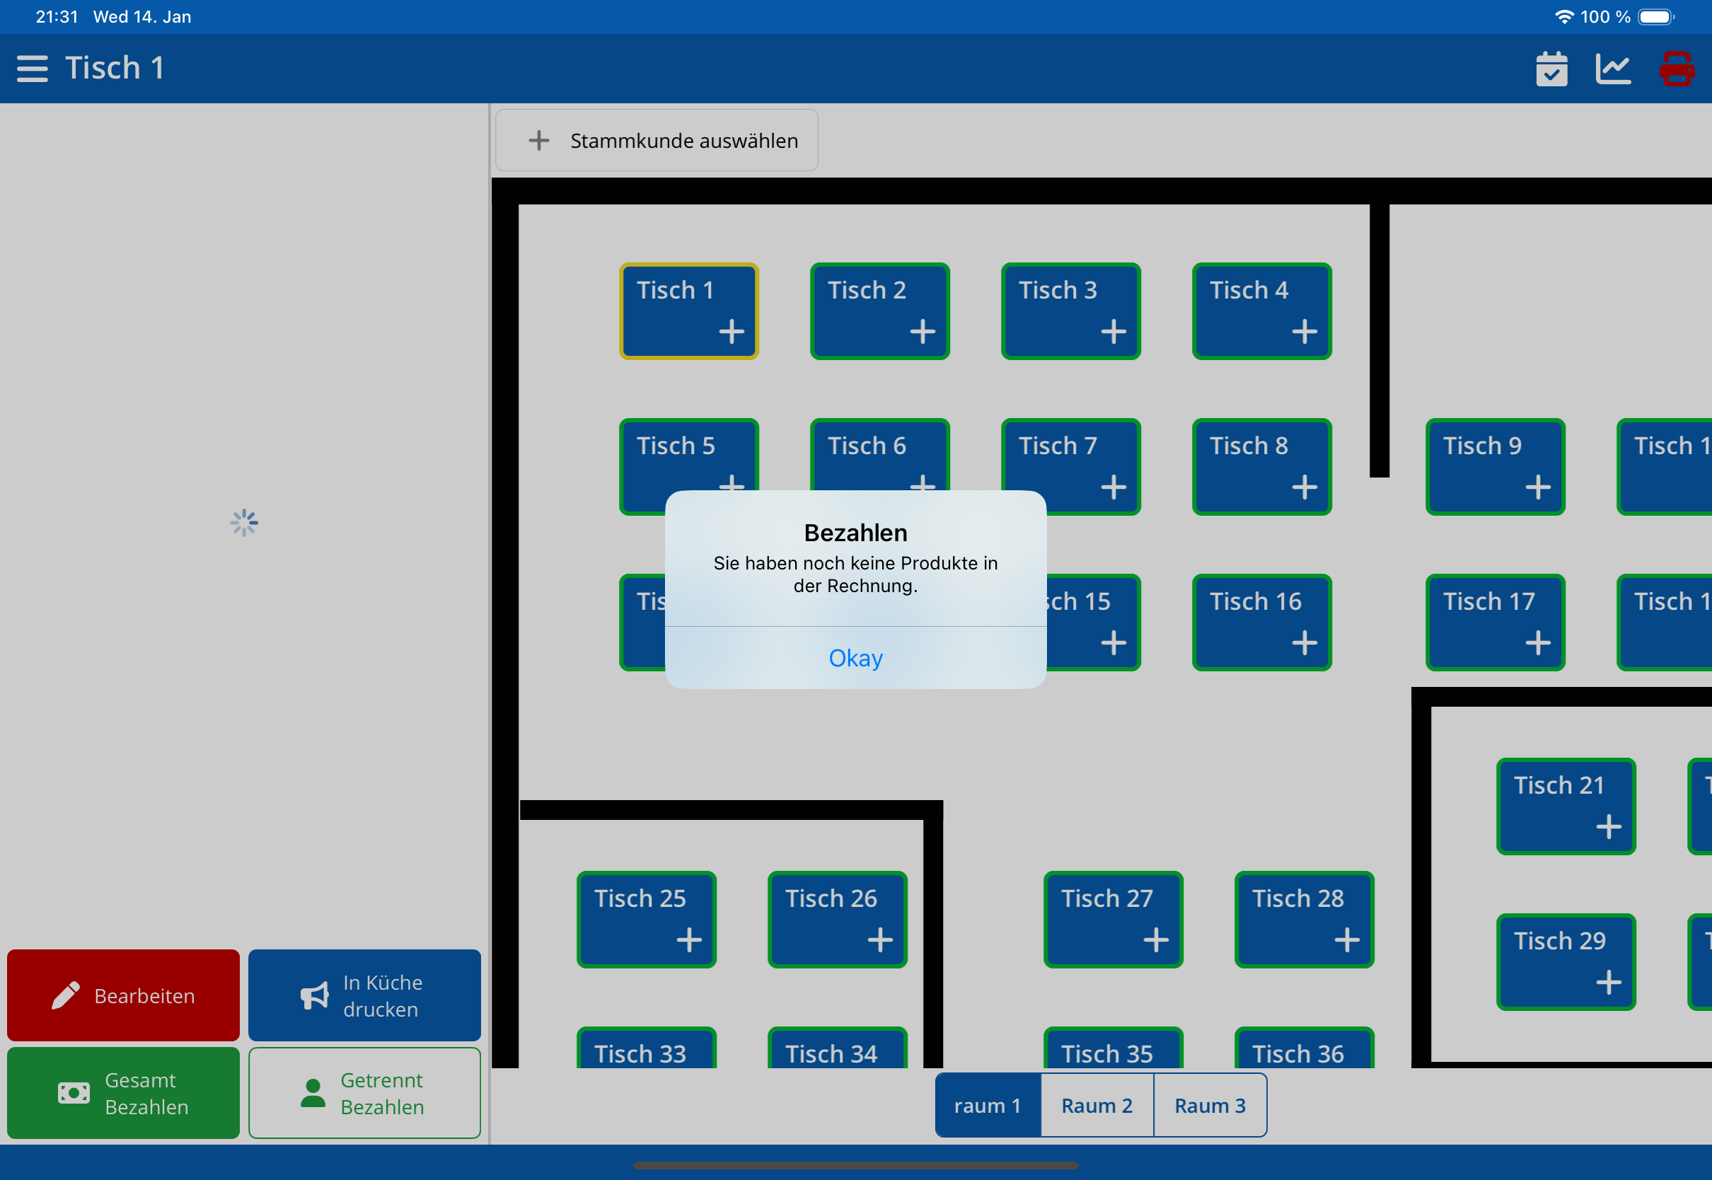This screenshot has height=1180, width=1712.
Task: Select the Tisch 16 table label
Action: pyautogui.click(x=1255, y=601)
